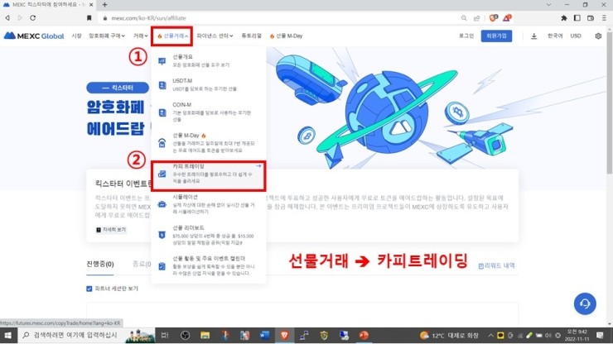613x344 pixels.
Task: Expand the 파이낸스 센터 dropdown
Action: 215,36
